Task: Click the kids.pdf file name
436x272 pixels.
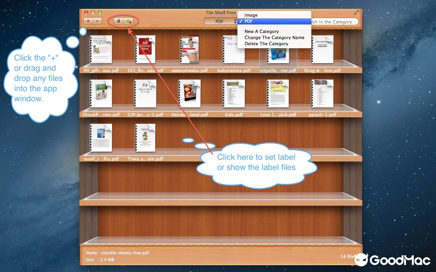Action: (234, 115)
